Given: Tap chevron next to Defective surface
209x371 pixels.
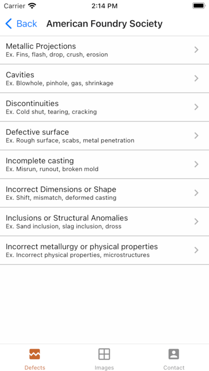Looking at the screenshot, I should coord(196,135).
